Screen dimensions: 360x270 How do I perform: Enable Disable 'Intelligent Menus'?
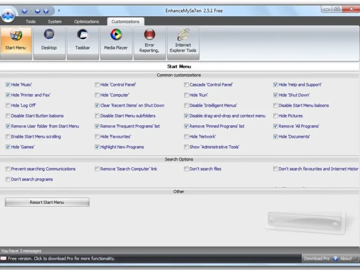(x=186, y=105)
